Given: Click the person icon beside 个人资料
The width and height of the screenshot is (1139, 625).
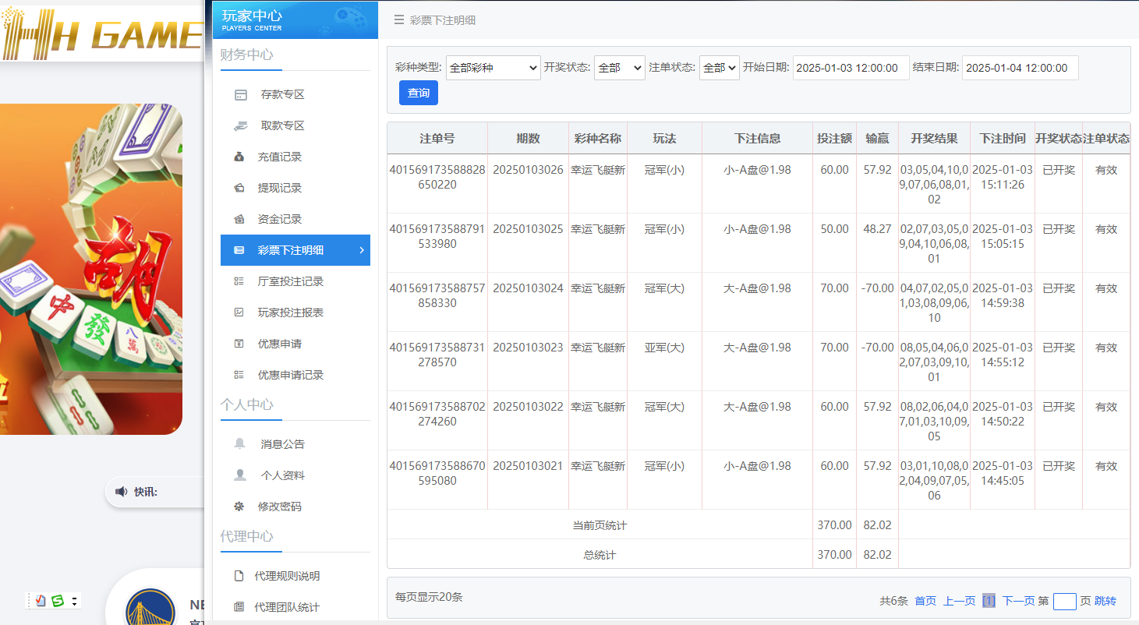Looking at the screenshot, I should pos(240,475).
